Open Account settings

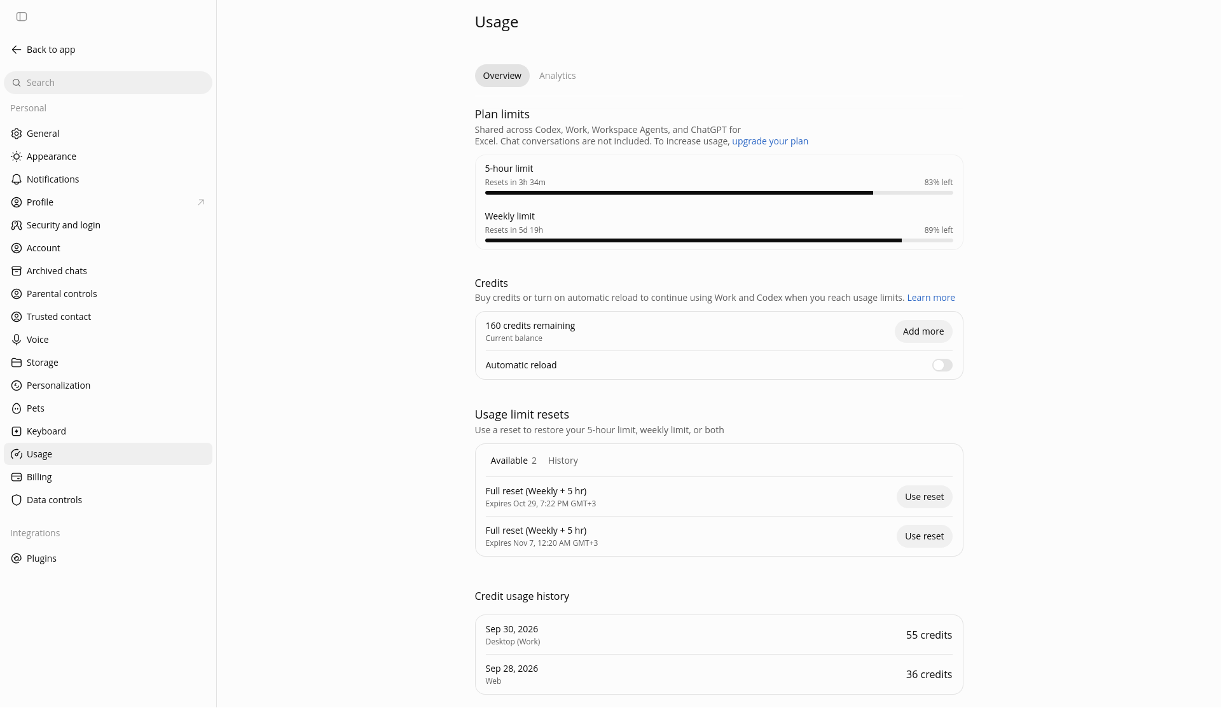coord(108,248)
